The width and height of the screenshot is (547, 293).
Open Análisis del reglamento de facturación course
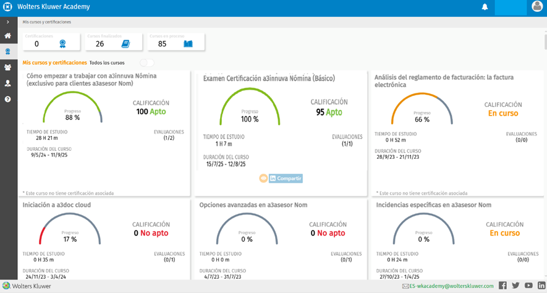(444, 81)
